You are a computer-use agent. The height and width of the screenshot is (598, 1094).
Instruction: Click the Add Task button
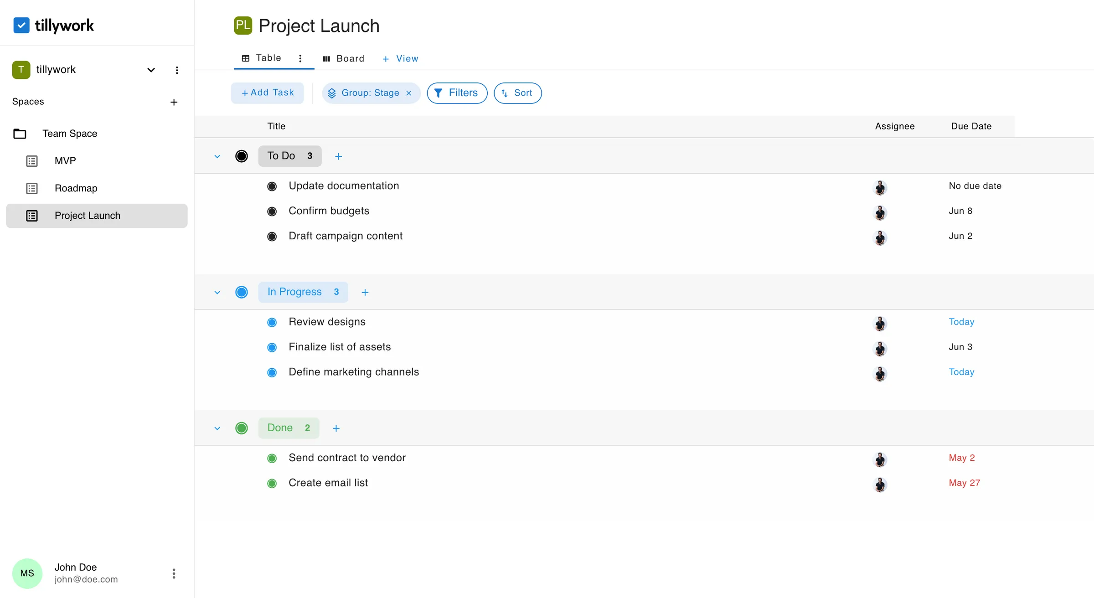267,93
